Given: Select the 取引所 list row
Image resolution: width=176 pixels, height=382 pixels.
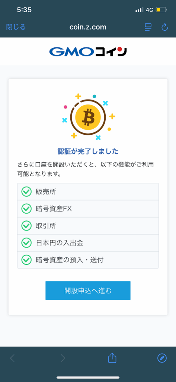Looking at the screenshot, I should (88, 226).
